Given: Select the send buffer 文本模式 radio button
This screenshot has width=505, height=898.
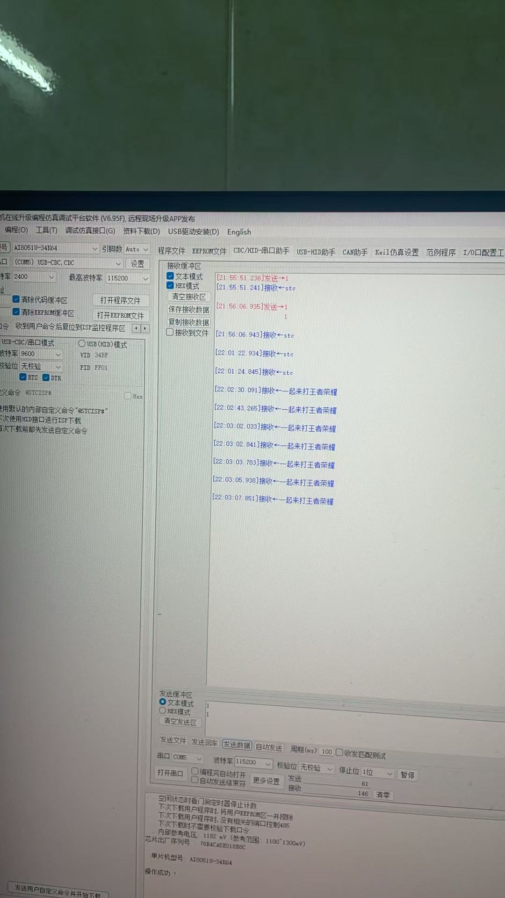Looking at the screenshot, I should pyautogui.click(x=163, y=702).
